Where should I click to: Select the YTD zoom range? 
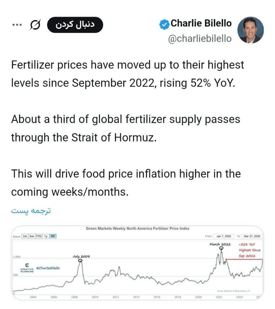(x=39, y=236)
